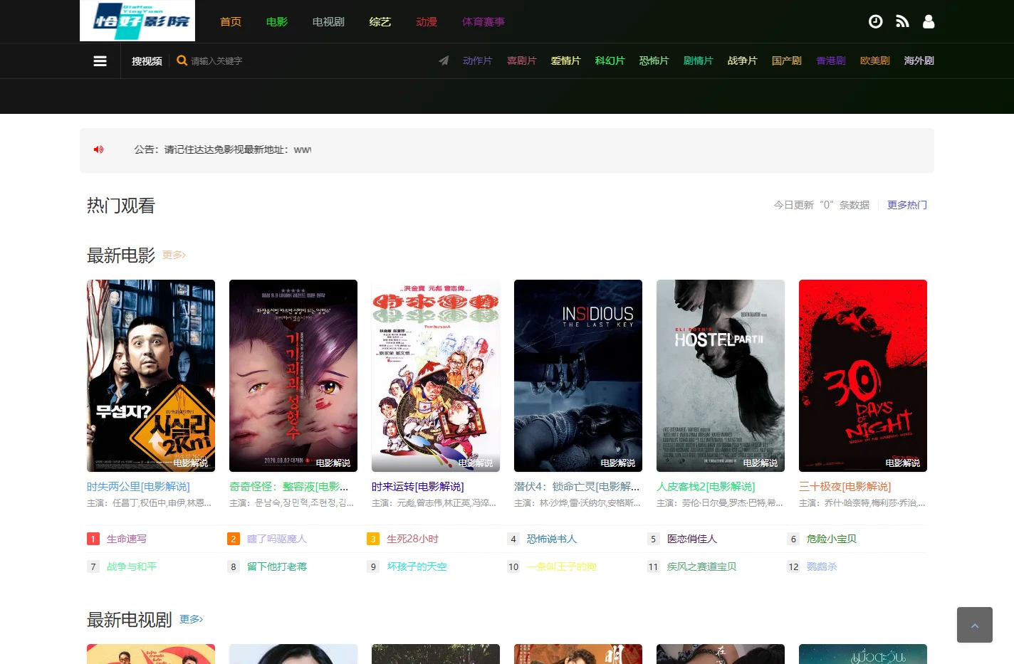The width and height of the screenshot is (1014, 664).
Task: Open the user account icon
Action: tap(929, 21)
